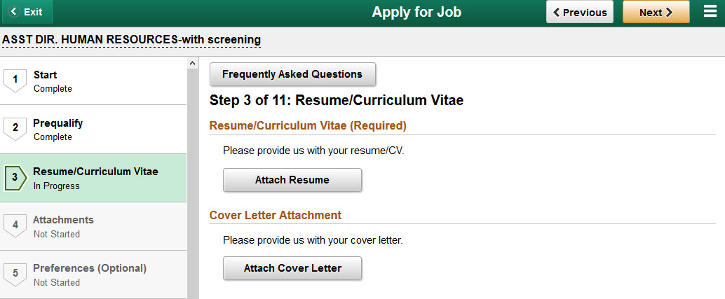Open the hamburger menu icon

pos(710,12)
